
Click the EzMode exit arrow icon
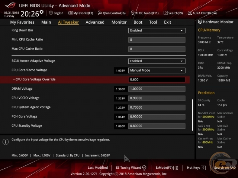click(x=176, y=168)
